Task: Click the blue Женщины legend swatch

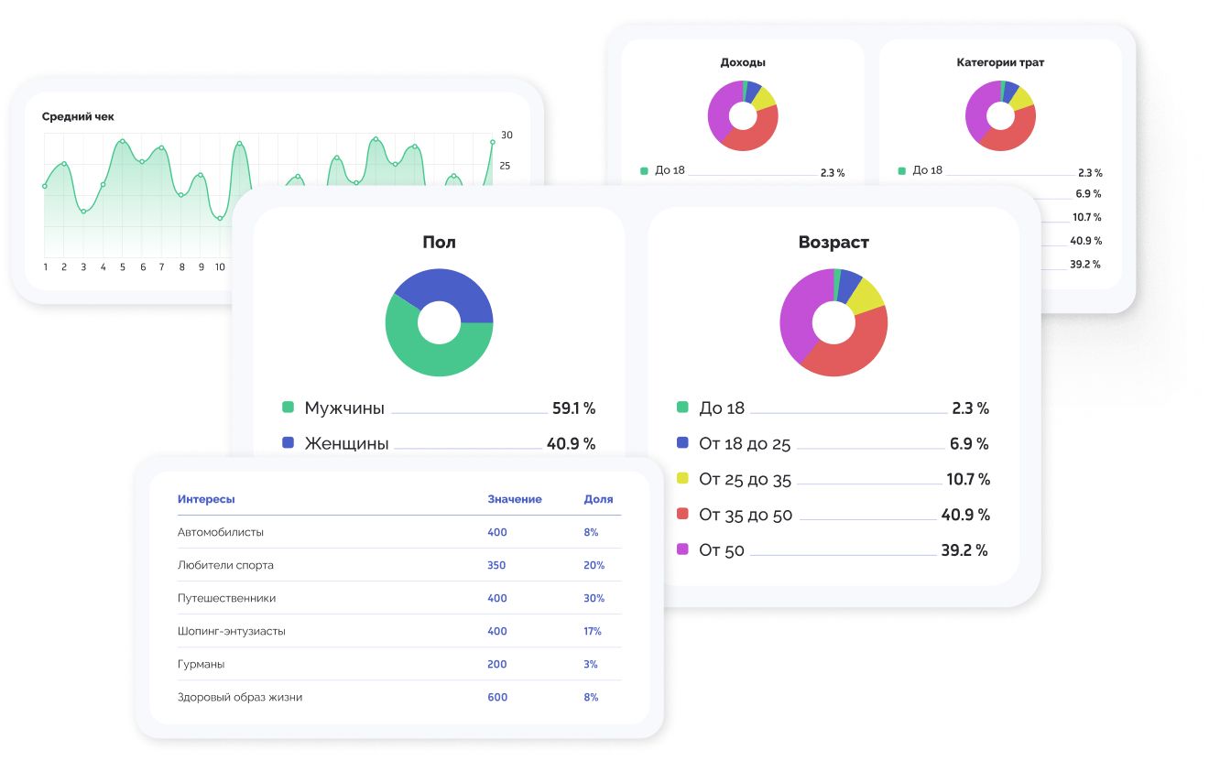Action: tap(289, 442)
